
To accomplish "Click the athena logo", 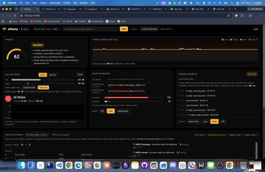I will click(x=10, y=29).
